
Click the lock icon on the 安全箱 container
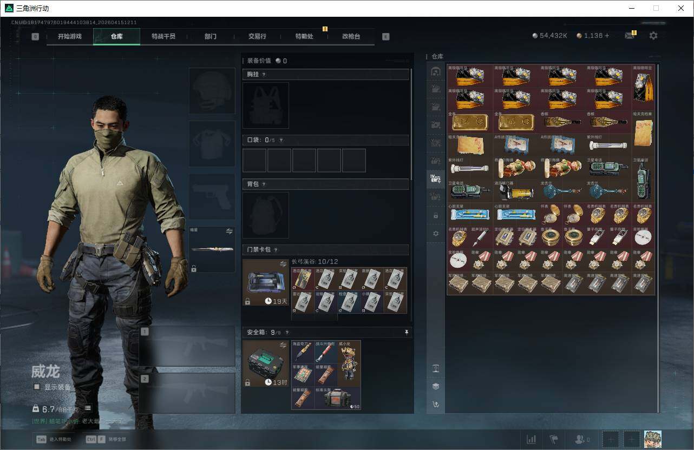(x=247, y=382)
